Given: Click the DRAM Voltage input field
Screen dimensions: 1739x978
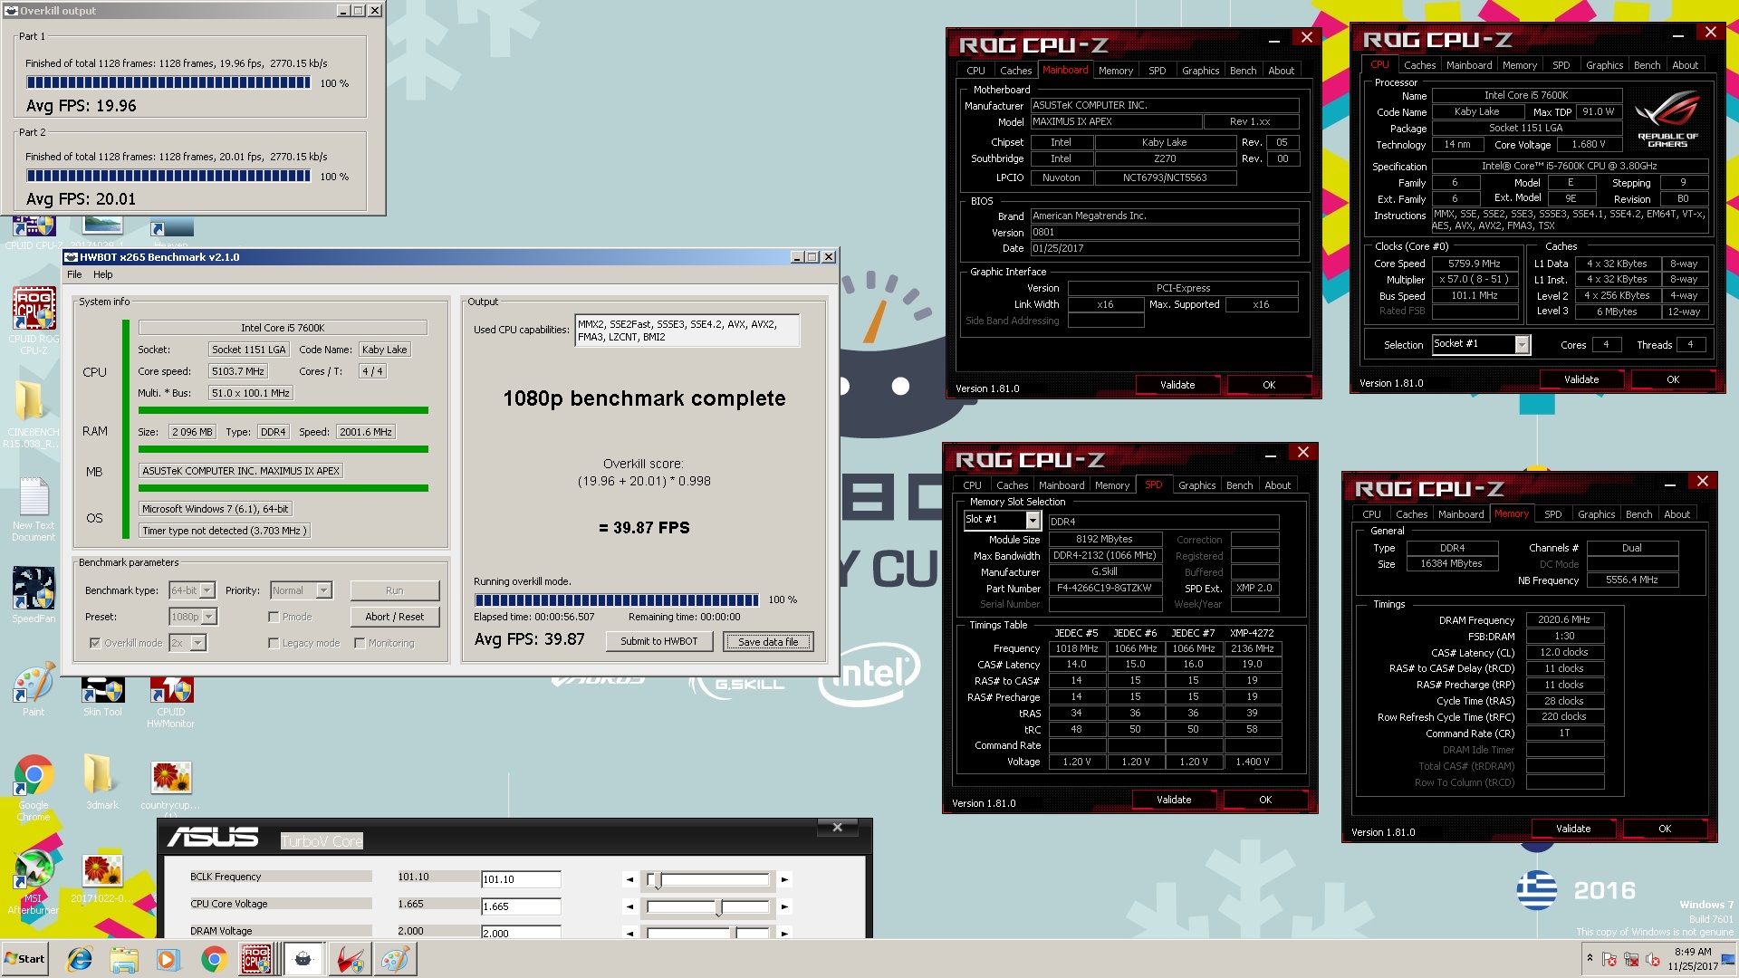Looking at the screenshot, I should [521, 933].
